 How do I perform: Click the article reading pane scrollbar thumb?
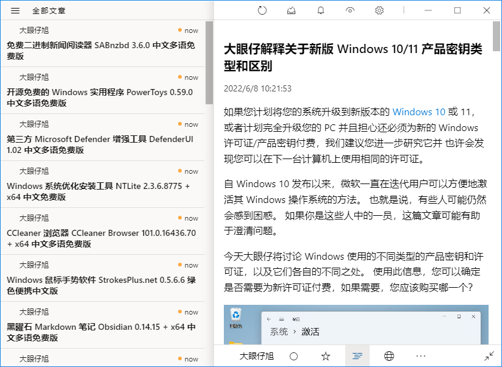[x=497, y=36]
